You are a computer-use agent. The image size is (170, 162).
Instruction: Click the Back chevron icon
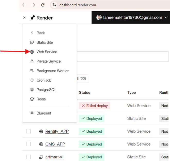[32, 33]
